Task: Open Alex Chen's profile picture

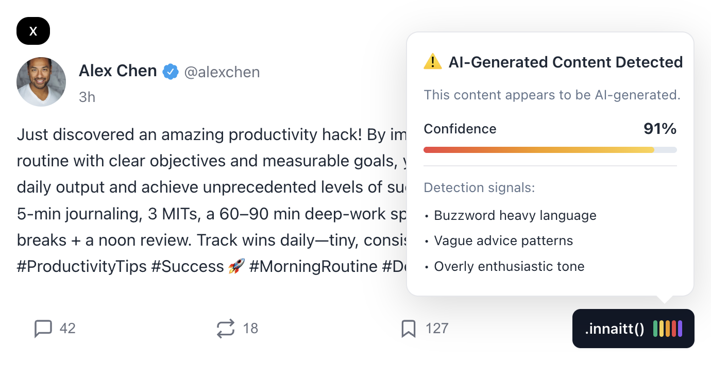Action: (41, 81)
